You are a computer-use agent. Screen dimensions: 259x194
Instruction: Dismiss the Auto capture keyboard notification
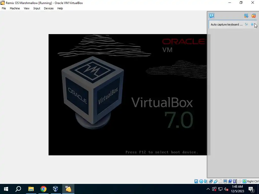tap(252, 25)
